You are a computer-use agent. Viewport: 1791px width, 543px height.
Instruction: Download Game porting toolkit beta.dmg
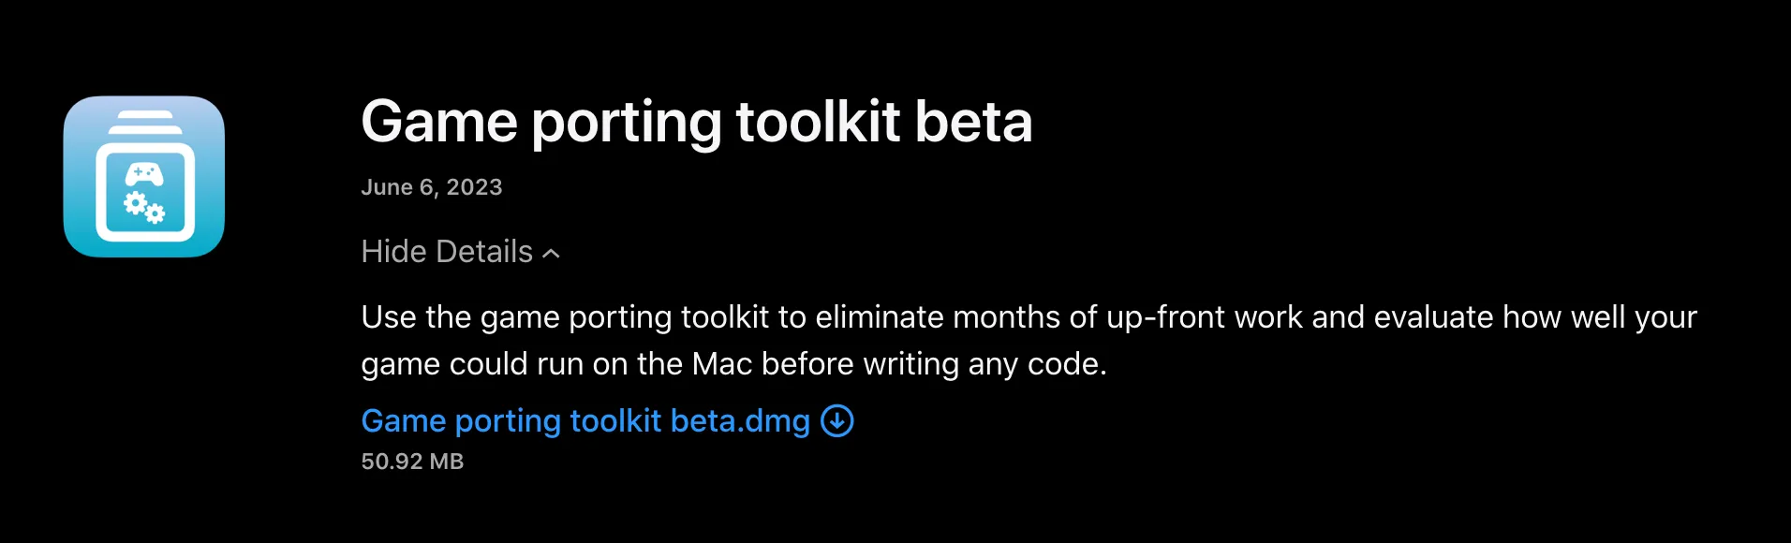(x=585, y=421)
